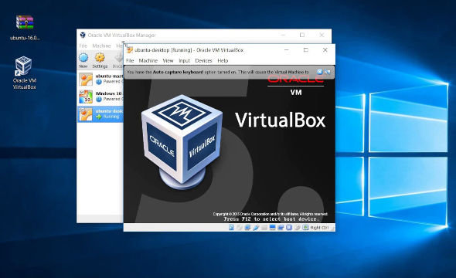Dismiss the Auto capture keyboard notification
Screen dimensions: 456x278
pyautogui.click(x=319, y=72)
